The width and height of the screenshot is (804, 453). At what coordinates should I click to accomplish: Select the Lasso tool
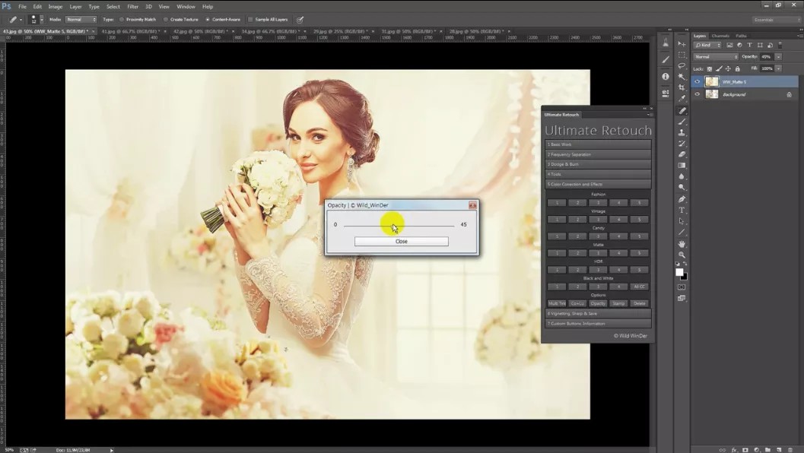tap(682, 66)
